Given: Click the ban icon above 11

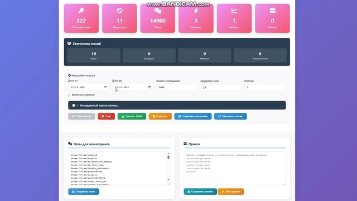Looking at the screenshot, I should (x=119, y=11).
